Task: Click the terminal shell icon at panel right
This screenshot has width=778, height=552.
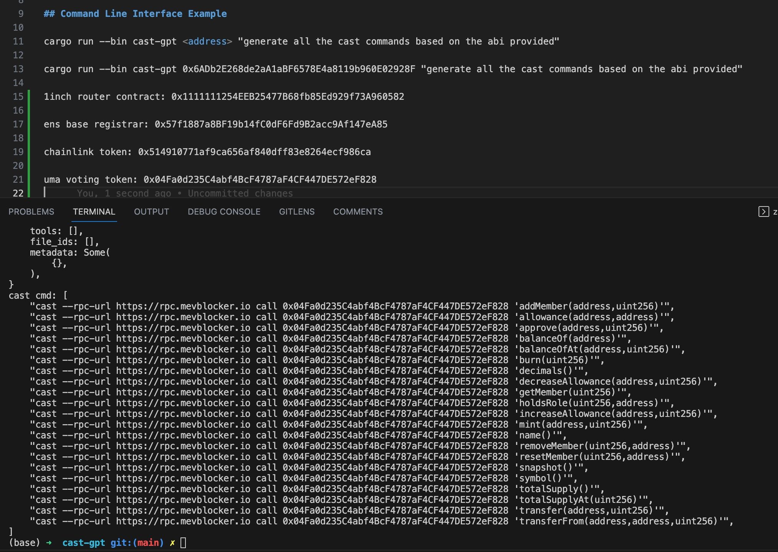Action: pos(763,212)
